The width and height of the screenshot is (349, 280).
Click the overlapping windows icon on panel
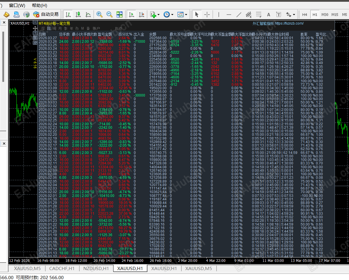[35, 43]
